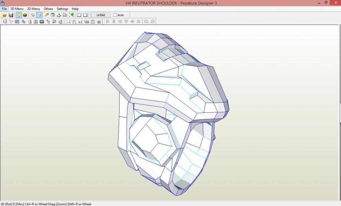Save the project with the floppy disk icon
341x206 pixels.
11,15
